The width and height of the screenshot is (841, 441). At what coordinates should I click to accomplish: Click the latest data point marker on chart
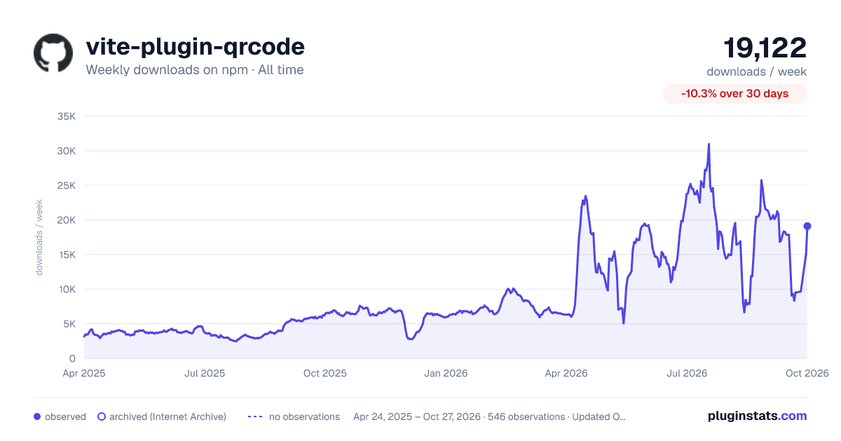pyautogui.click(x=807, y=226)
